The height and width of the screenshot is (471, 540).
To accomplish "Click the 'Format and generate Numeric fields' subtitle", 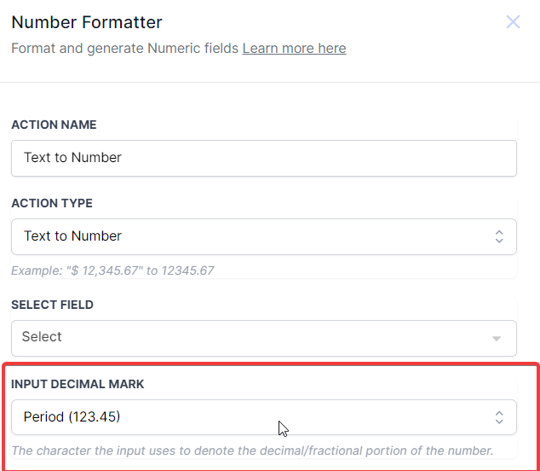I will [124, 48].
